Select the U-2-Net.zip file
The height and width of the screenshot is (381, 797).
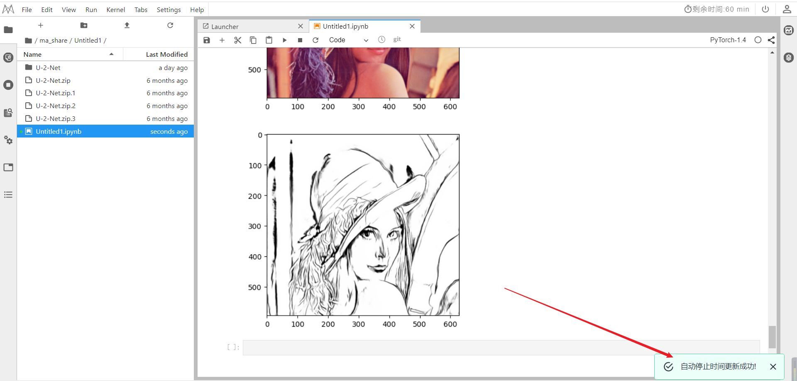pyautogui.click(x=105, y=80)
